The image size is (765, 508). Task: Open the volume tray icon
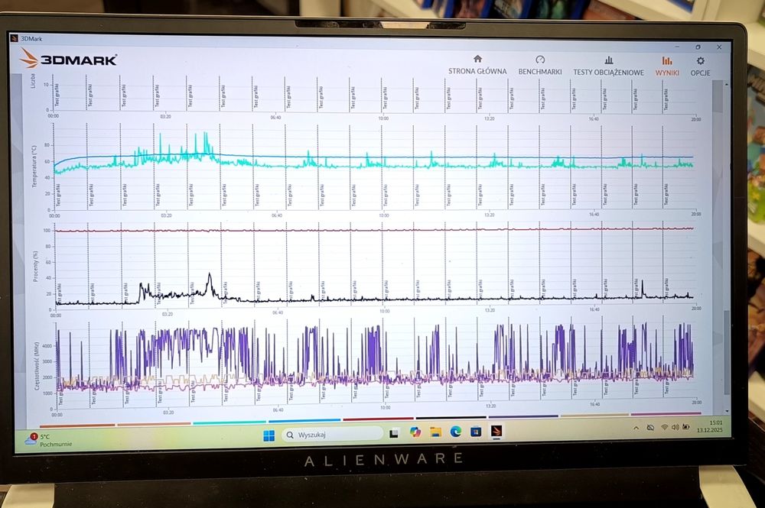click(x=675, y=427)
